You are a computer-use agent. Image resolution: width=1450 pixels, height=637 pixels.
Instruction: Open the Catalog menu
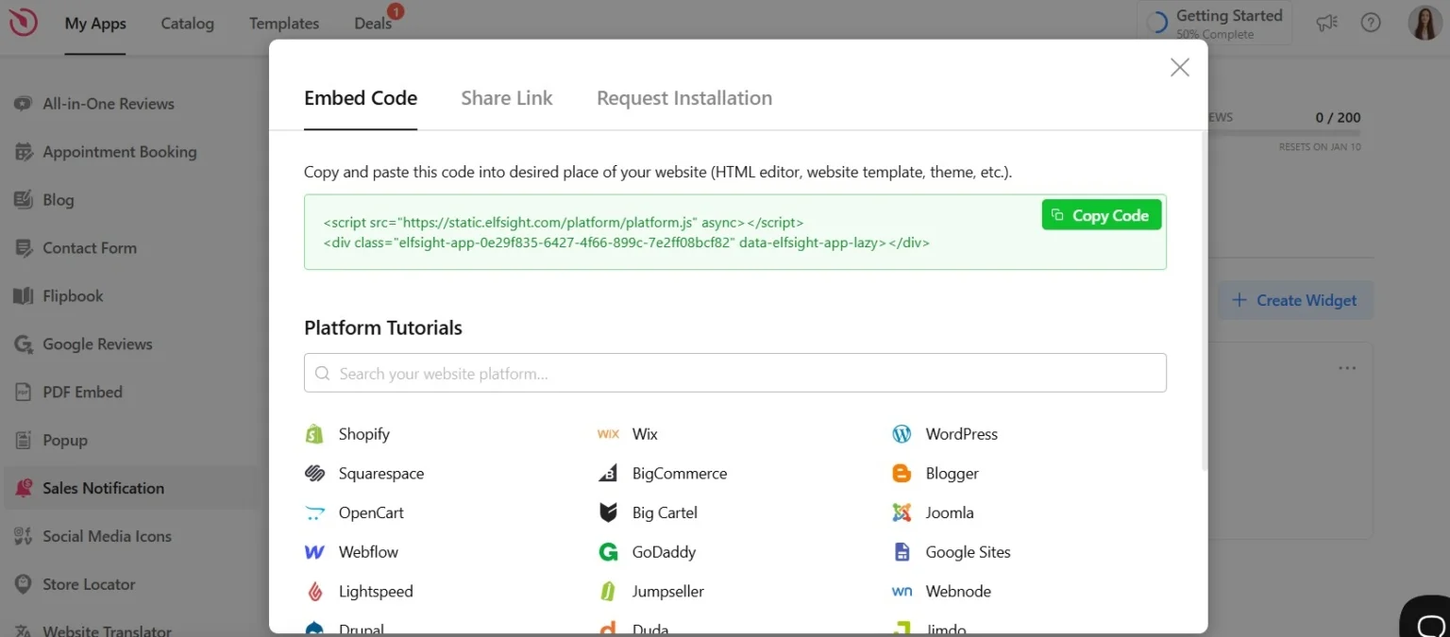coord(186,24)
